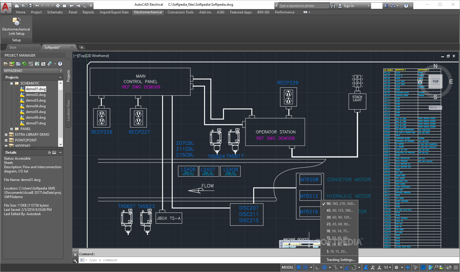Click the Type a keyword search field

tap(304, 6)
